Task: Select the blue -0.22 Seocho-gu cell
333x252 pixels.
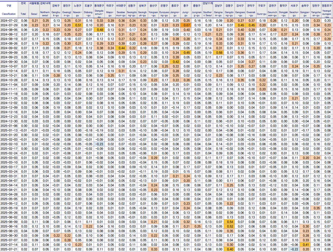Action: point(294,249)
